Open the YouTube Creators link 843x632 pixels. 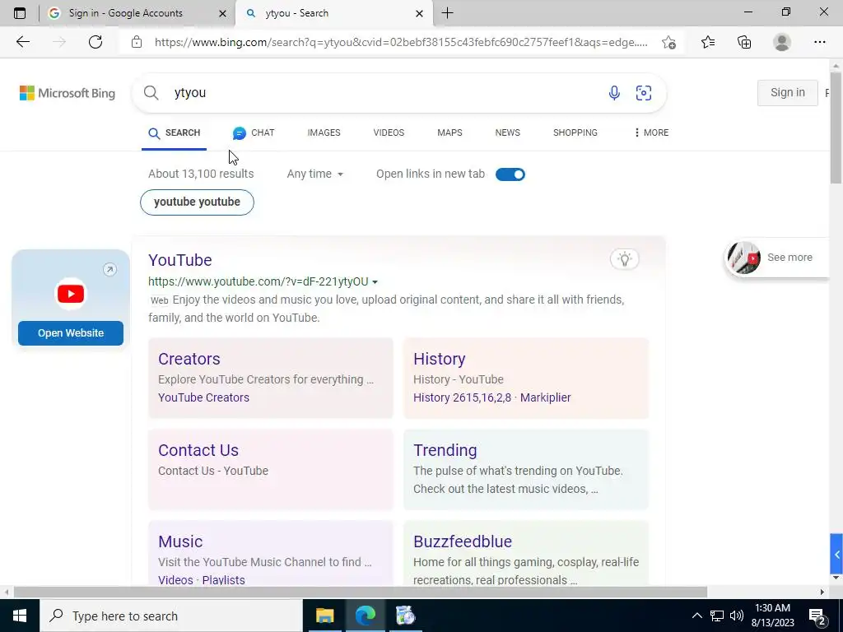click(204, 397)
